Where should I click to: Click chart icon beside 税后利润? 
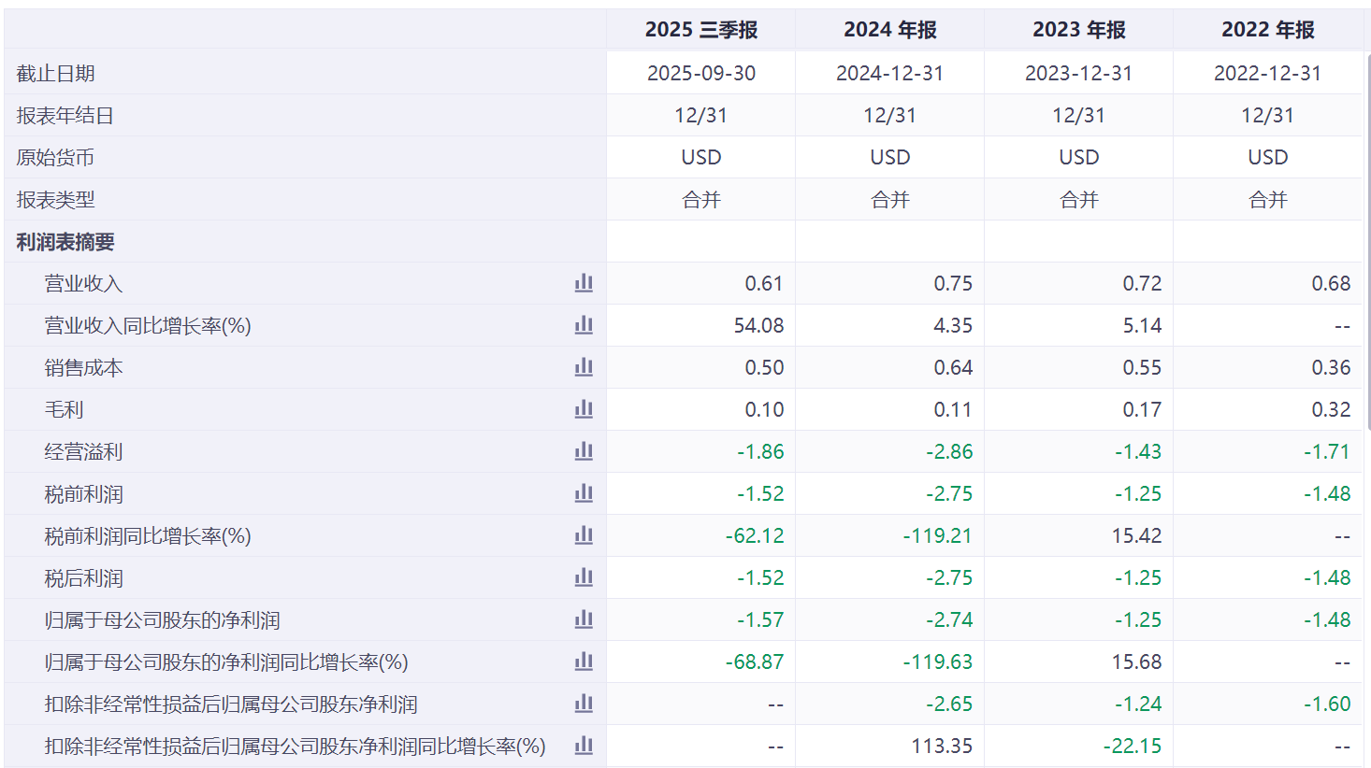[x=584, y=577]
